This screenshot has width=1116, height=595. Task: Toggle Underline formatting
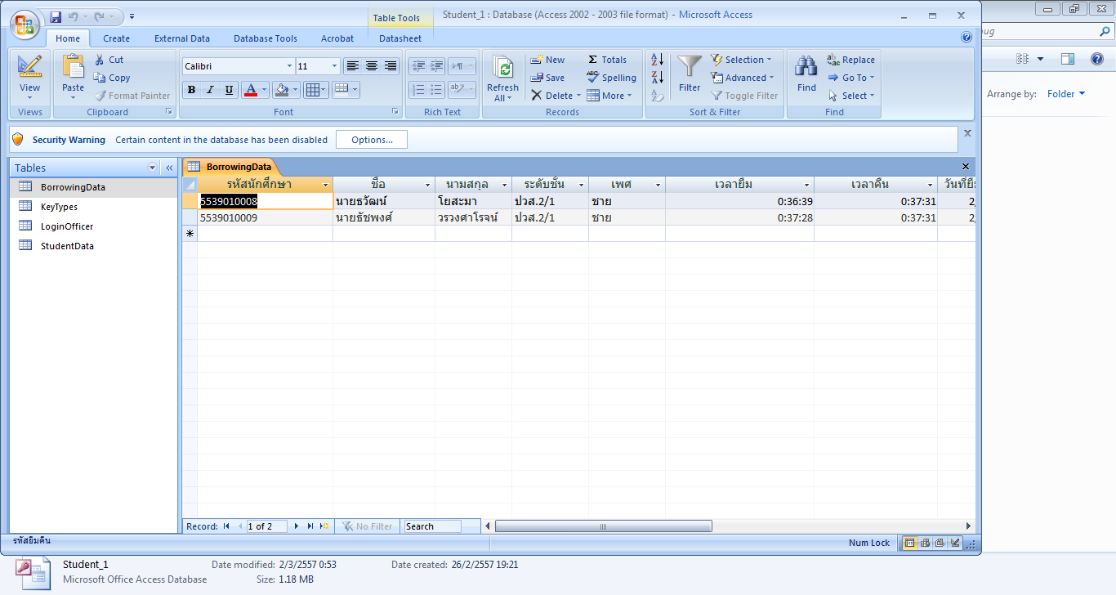[x=229, y=90]
